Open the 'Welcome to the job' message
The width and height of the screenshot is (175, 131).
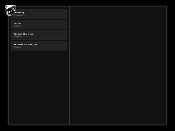tap(39, 46)
